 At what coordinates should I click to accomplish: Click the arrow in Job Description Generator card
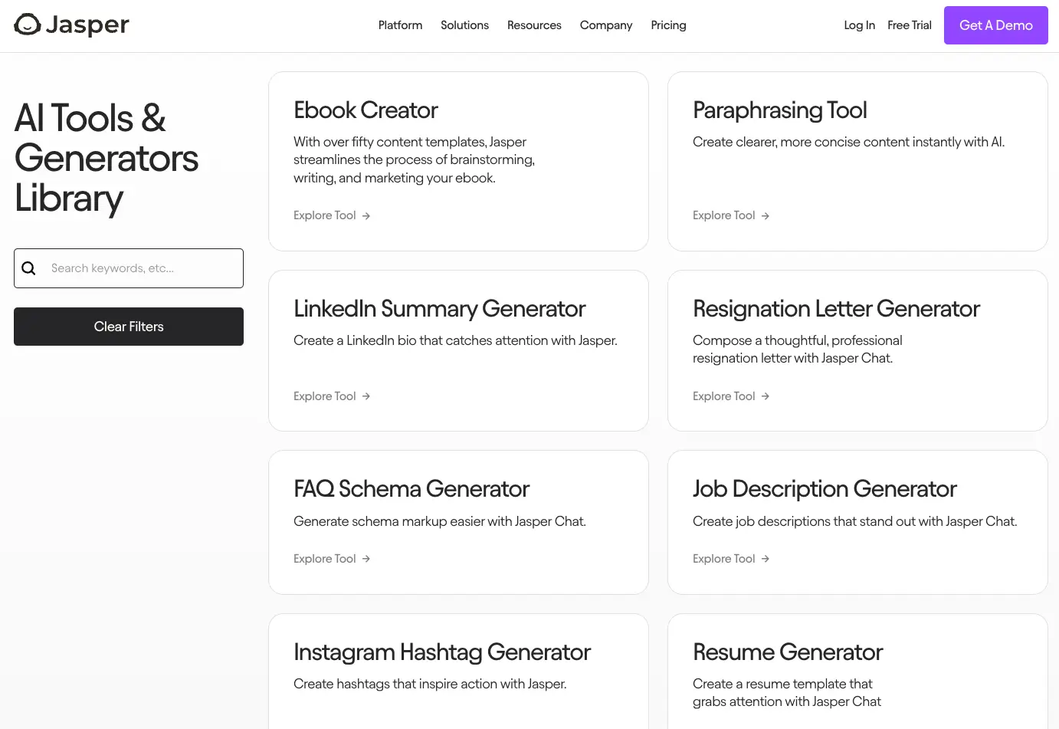pyautogui.click(x=766, y=559)
